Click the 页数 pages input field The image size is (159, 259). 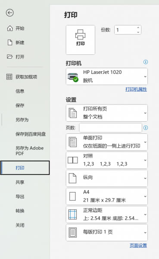tap(110, 128)
